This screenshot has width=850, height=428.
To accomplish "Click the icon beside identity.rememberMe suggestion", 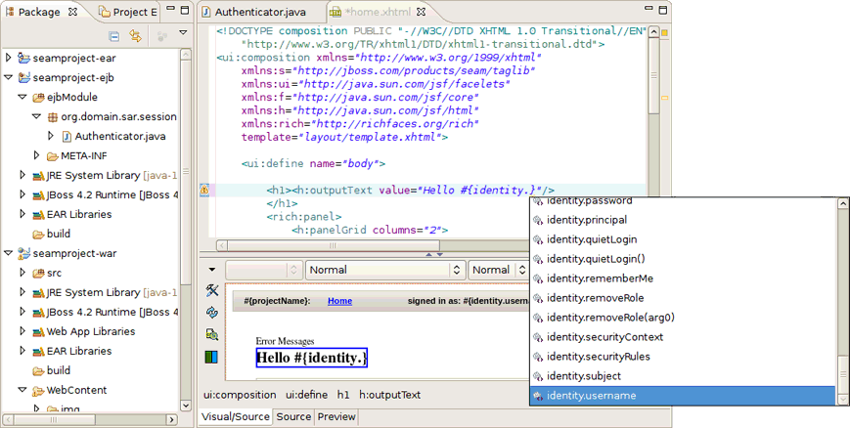I will 537,279.
